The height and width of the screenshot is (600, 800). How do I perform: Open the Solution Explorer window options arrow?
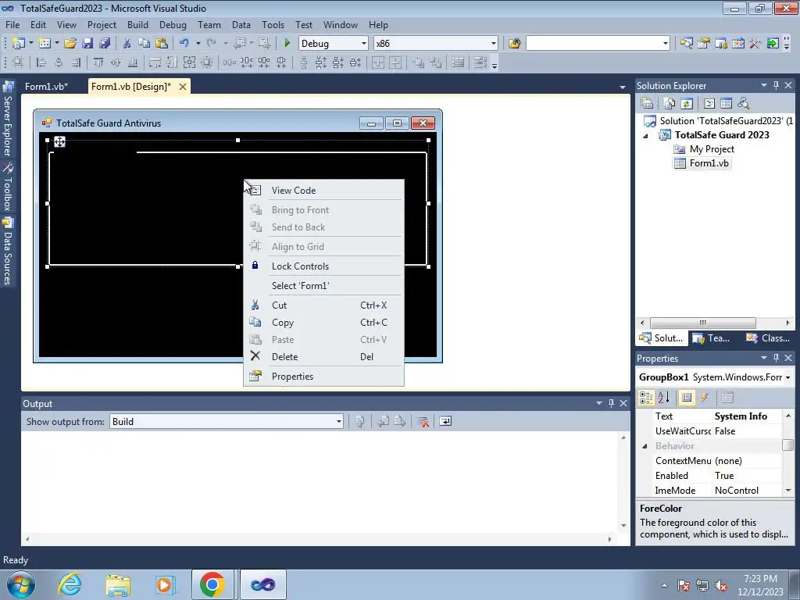coord(764,86)
